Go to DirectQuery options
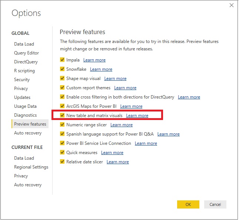The image size is (239, 220). click(26, 62)
